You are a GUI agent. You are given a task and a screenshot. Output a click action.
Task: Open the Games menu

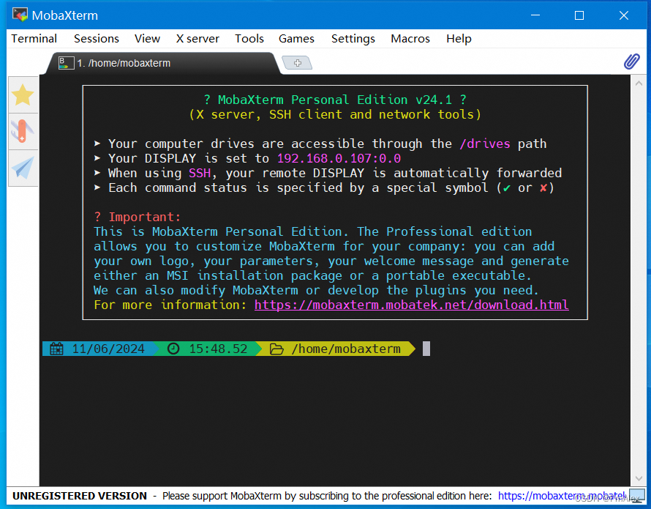point(296,39)
